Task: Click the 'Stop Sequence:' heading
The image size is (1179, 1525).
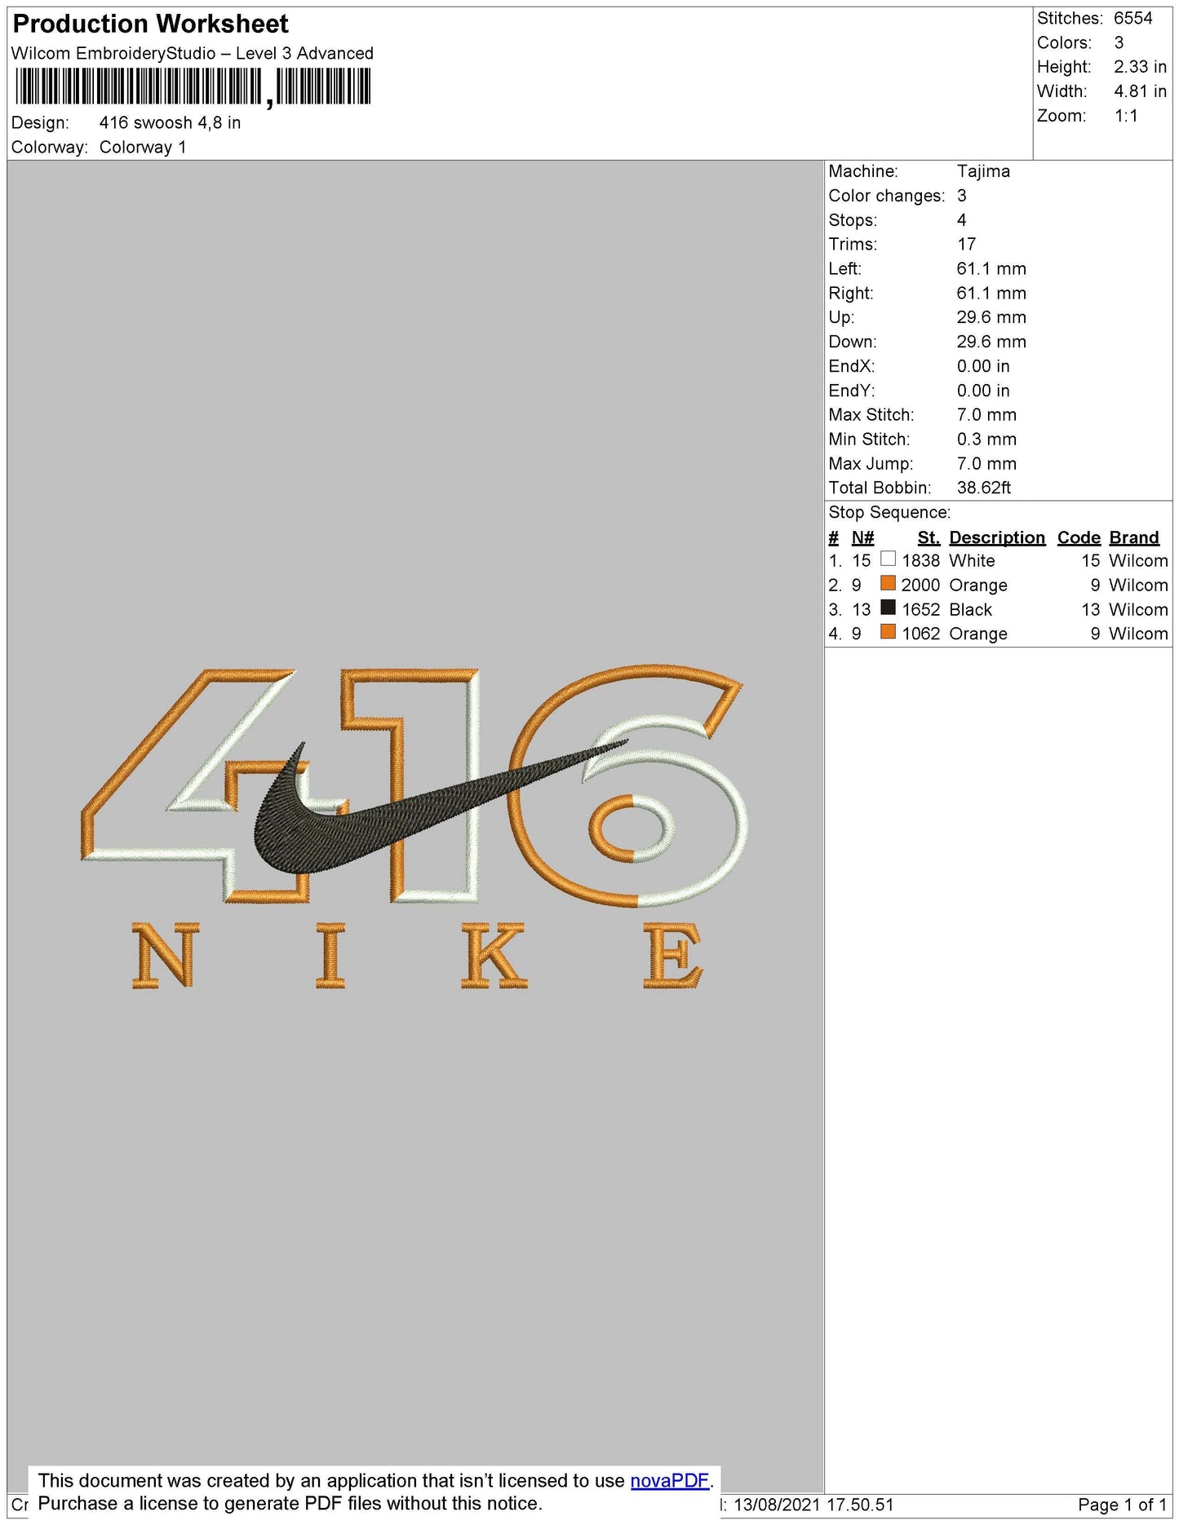Action: [x=889, y=512]
